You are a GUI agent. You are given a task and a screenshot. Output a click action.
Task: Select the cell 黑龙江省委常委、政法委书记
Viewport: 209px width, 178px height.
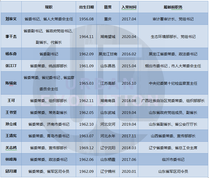coord(173,54)
